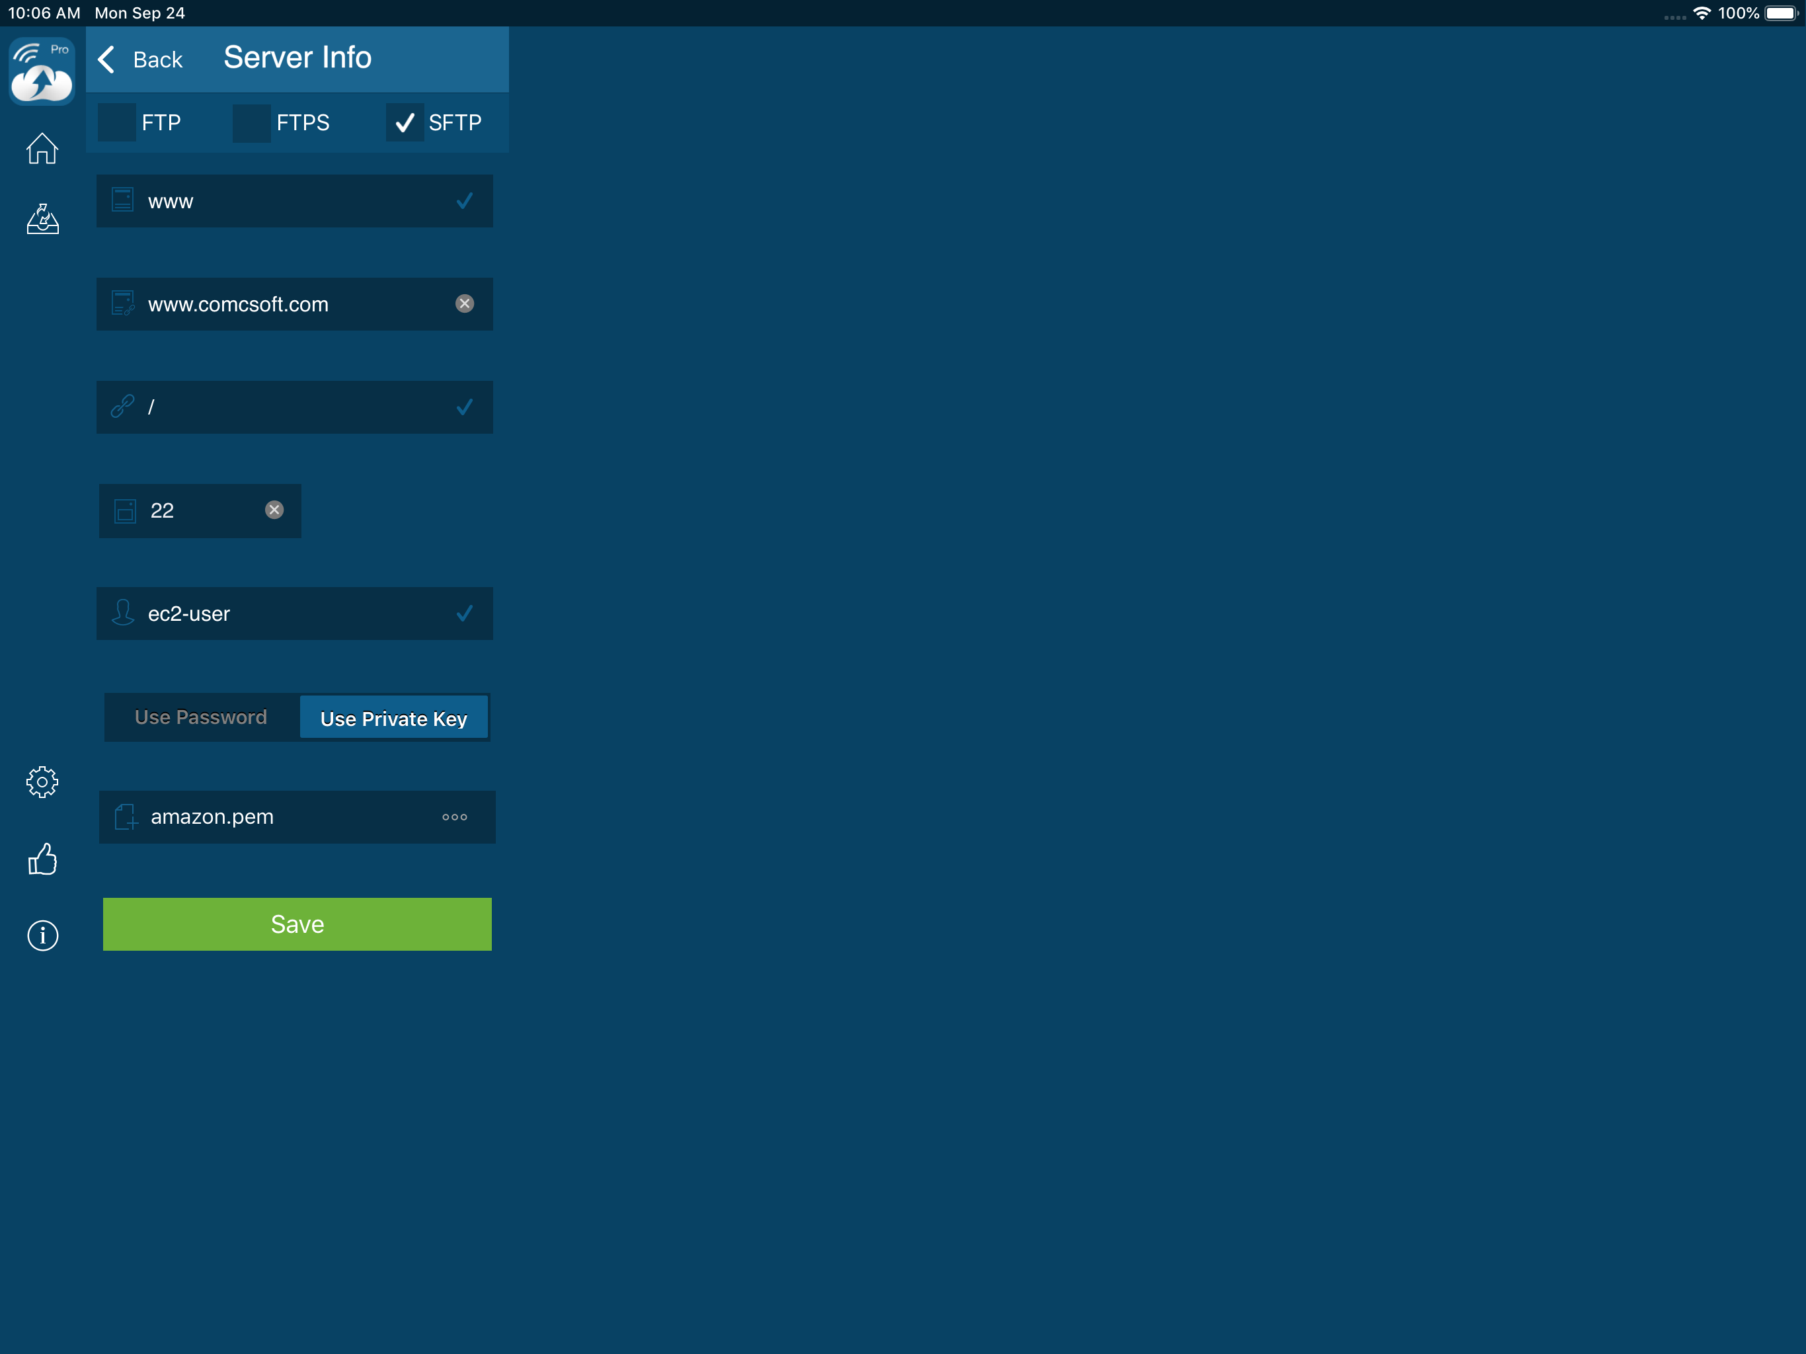Open amazon.pem three-dot options
Image resolution: width=1806 pixels, height=1354 pixels.
[455, 816]
